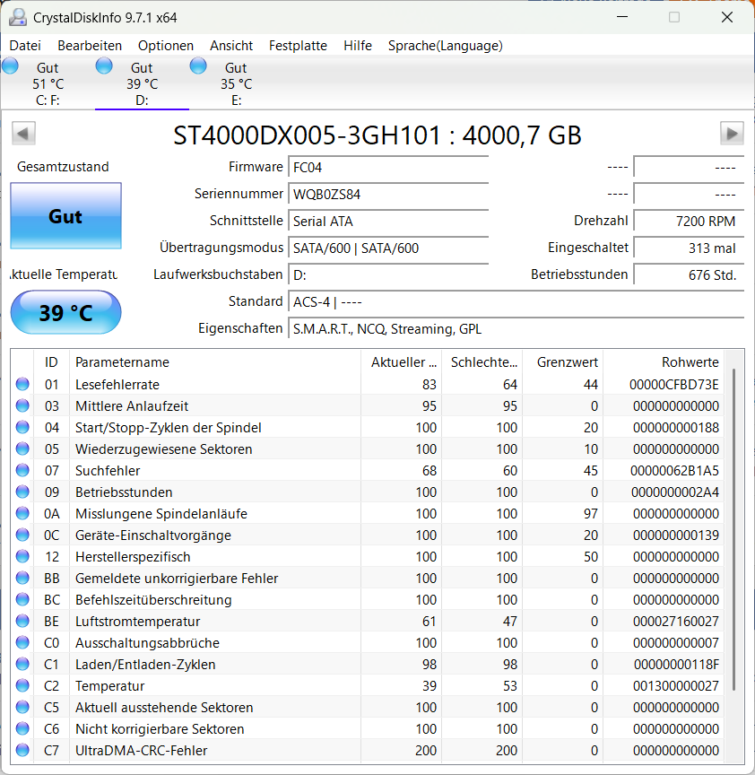Click status orb for drive C: F:
This screenshot has height=775, width=755.
coord(10,65)
